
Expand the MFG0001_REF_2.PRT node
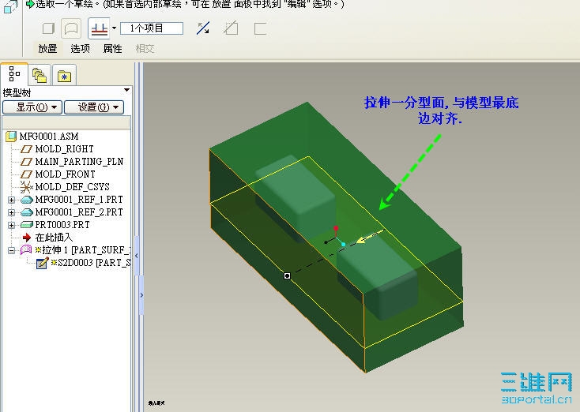[x=12, y=212]
